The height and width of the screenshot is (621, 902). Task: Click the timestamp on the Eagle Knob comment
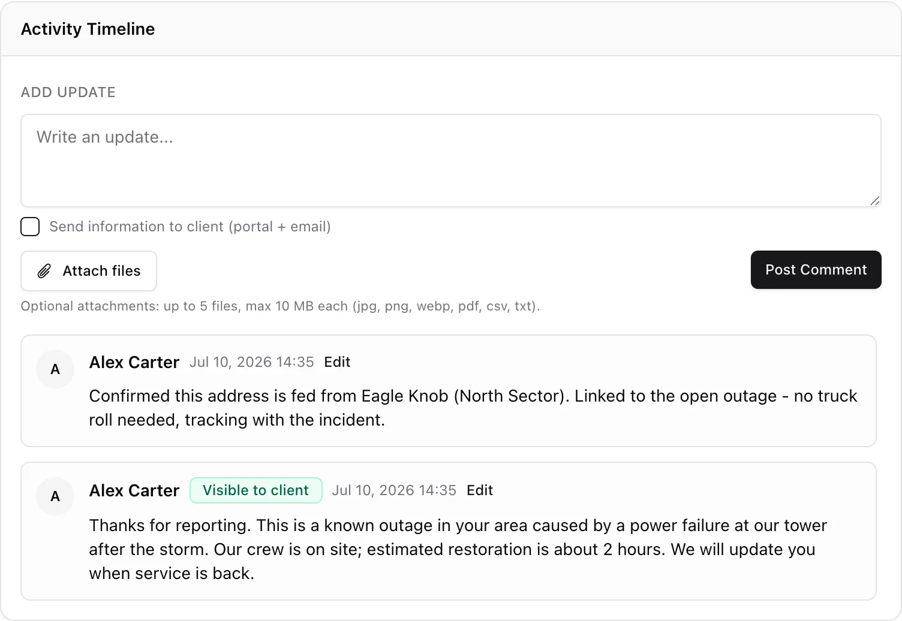pyautogui.click(x=252, y=362)
